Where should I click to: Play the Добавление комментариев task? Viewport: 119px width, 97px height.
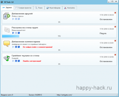click(13, 47)
